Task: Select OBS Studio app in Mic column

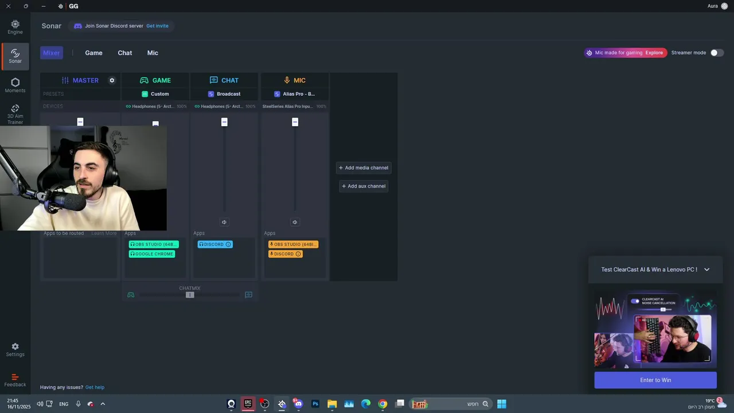Action: click(293, 244)
